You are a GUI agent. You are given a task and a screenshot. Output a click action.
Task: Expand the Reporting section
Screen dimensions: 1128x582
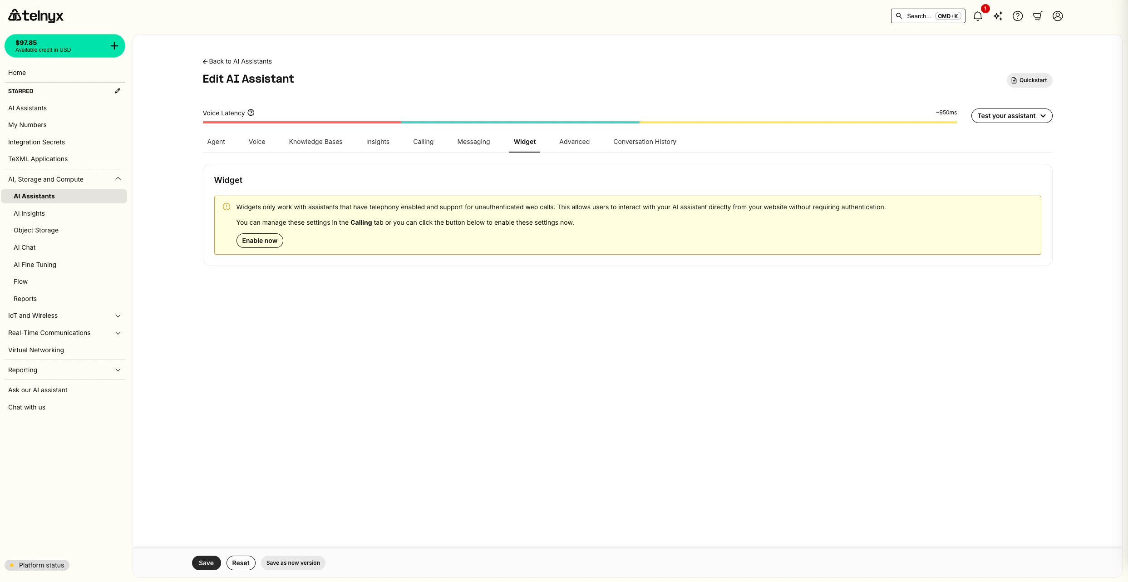tap(118, 370)
